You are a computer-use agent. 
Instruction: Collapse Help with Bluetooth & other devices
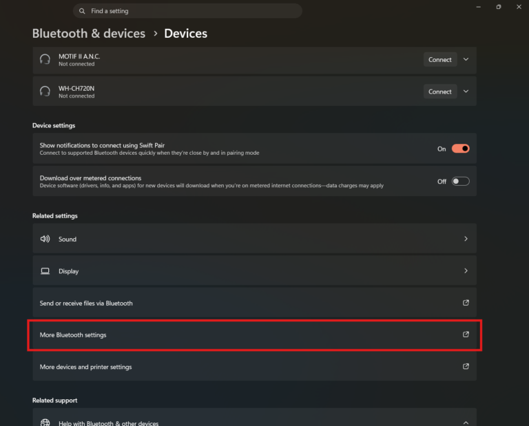click(x=466, y=423)
